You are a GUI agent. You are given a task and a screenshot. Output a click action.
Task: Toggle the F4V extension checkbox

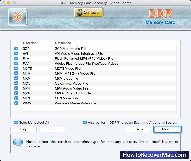click(x=16, y=58)
